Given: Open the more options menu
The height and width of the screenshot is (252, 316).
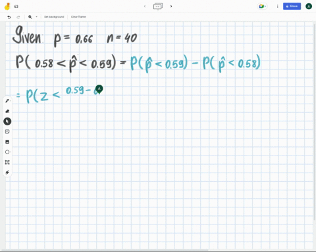Looking at the screenshot, I should [277, 7].
